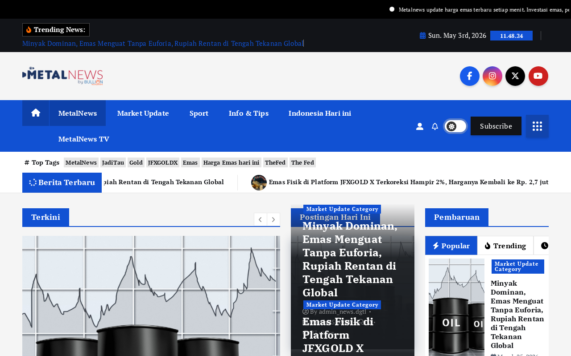The height and width of the screenshot is (356, 571).
Task: Toggle the dark mode switch
Action: (455, 126)
